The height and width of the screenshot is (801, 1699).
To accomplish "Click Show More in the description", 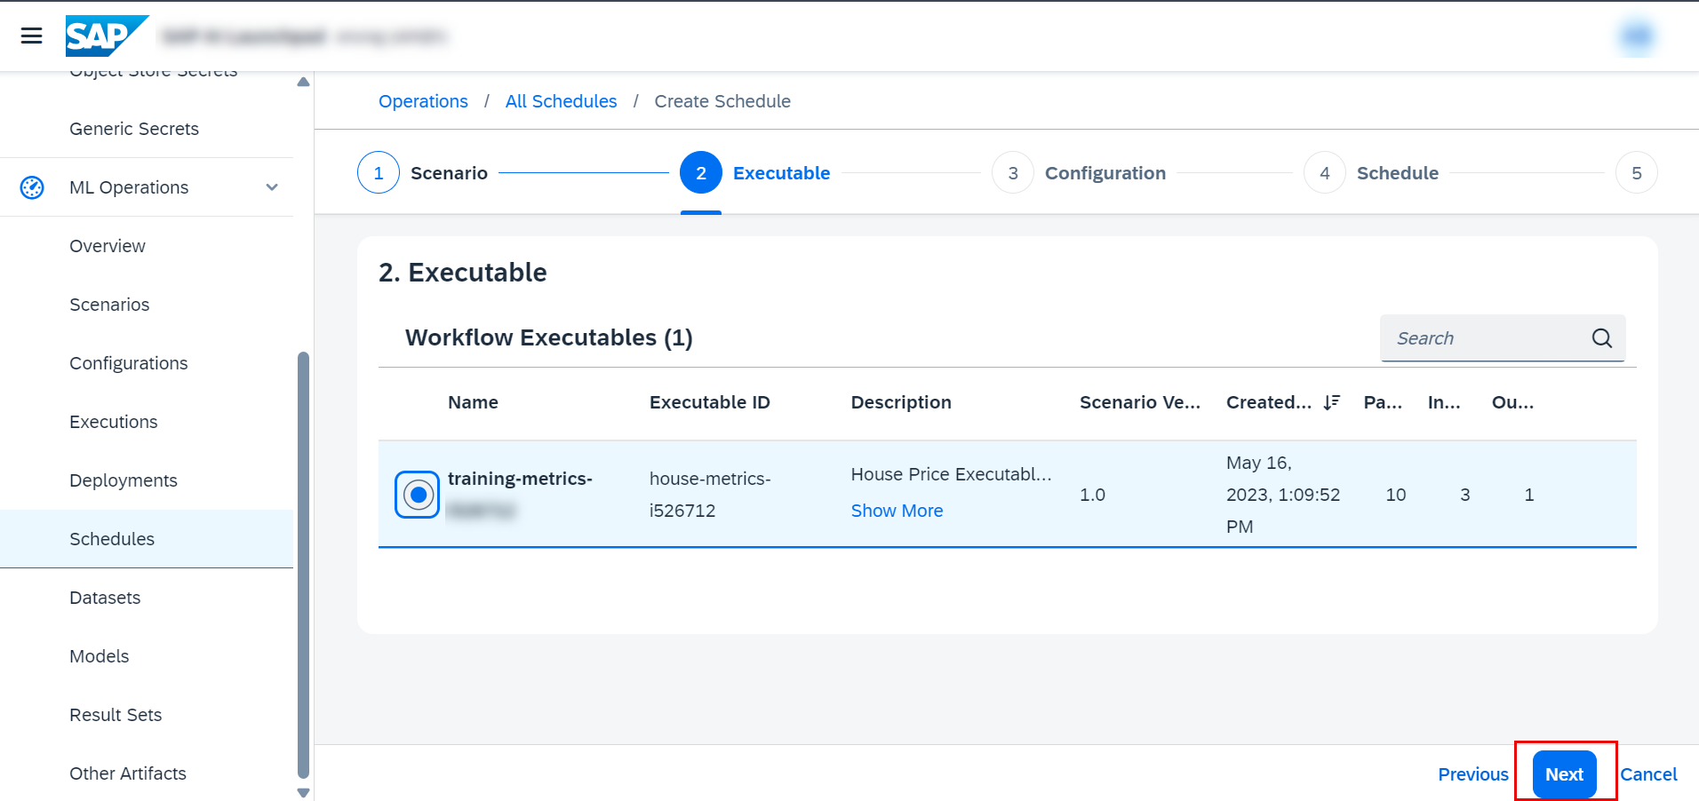I will [x=897, y=511].
